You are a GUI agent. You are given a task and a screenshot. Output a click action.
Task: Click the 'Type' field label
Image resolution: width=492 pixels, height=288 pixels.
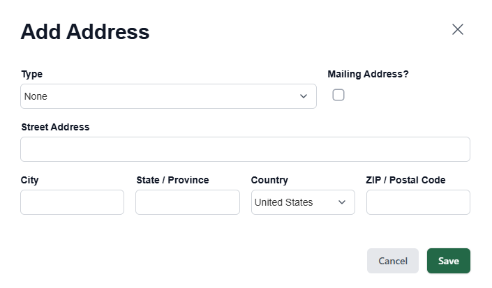pos(32,74)
